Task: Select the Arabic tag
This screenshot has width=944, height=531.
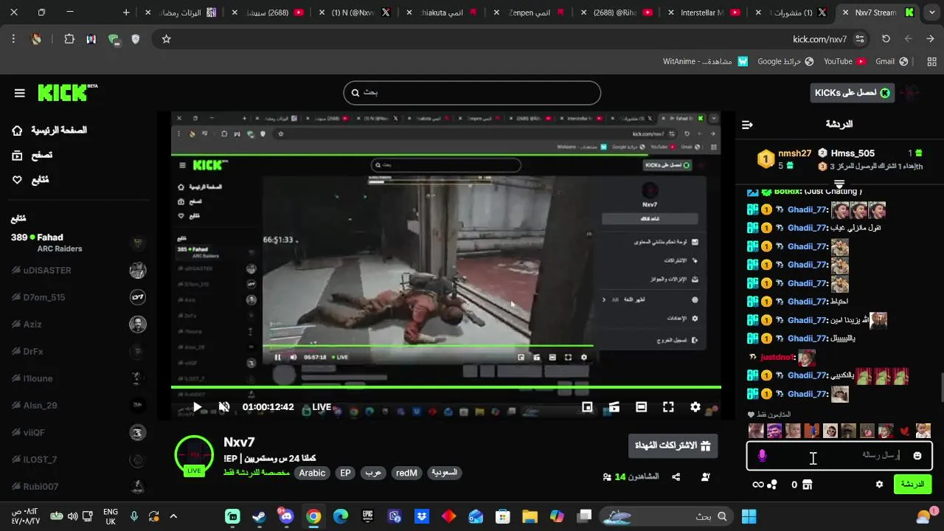Action: [312, 473]
